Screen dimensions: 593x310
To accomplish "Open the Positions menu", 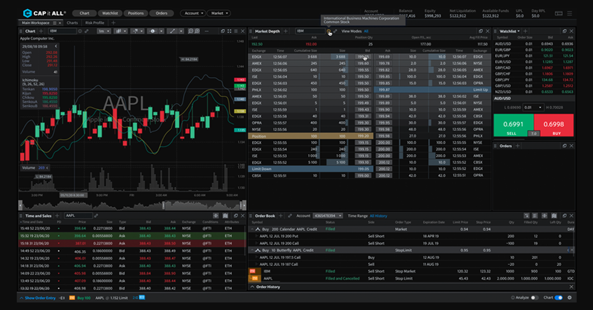I will click(136, 13).
